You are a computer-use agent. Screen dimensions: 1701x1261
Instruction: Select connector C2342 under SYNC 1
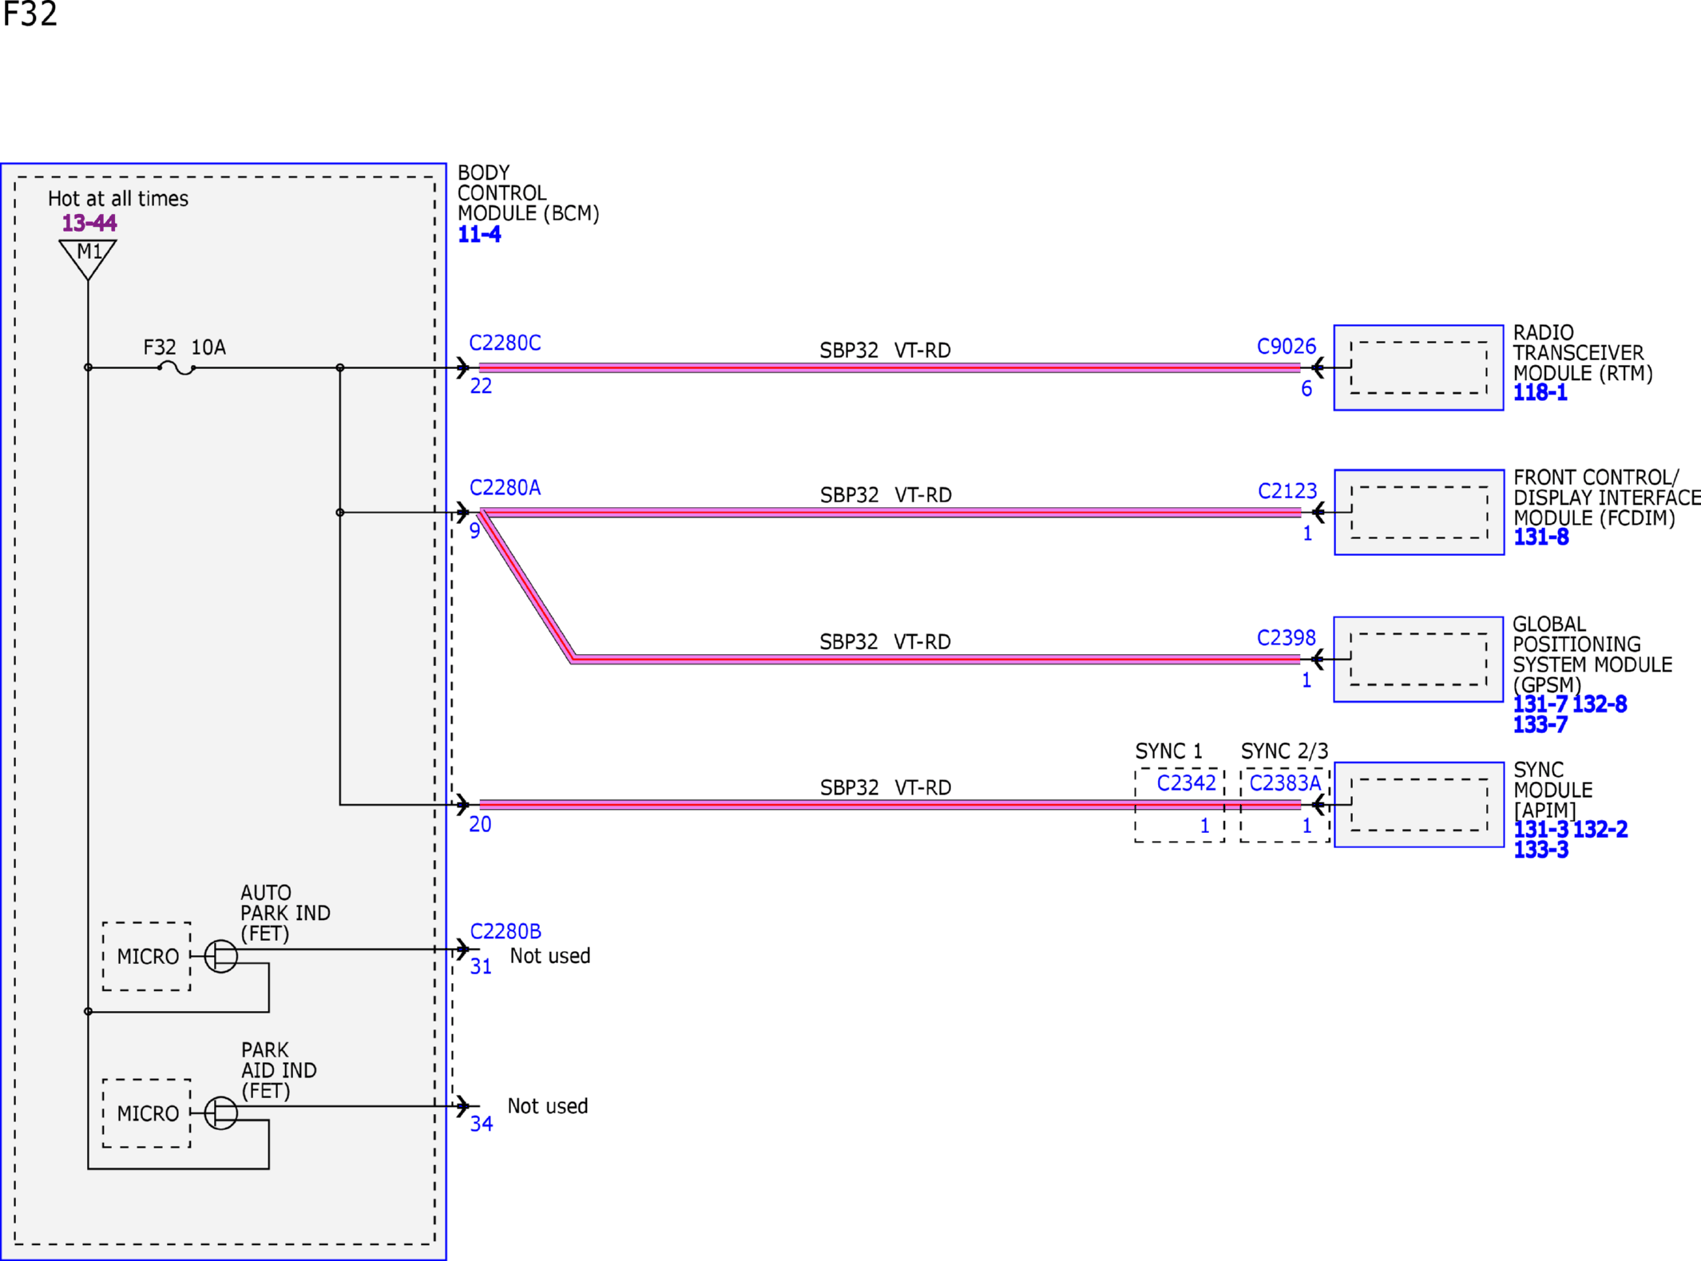(1186, 783)
